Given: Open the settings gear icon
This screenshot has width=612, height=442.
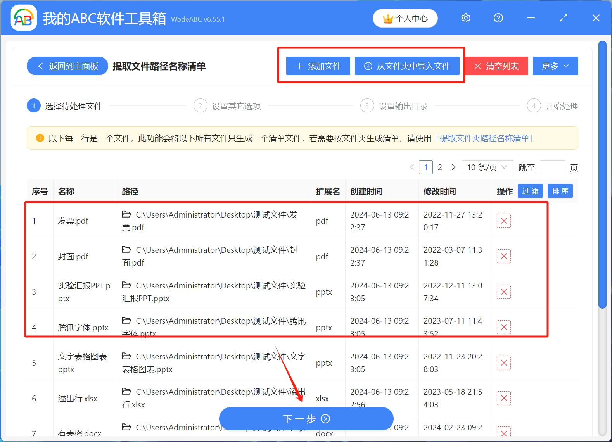Looking at the screenshot, I should (x=465, y=18).
